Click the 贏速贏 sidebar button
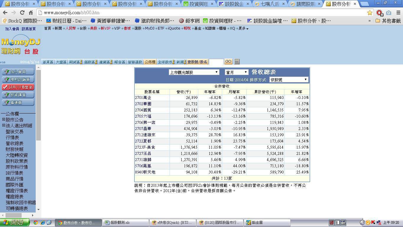 click(18, 103)
